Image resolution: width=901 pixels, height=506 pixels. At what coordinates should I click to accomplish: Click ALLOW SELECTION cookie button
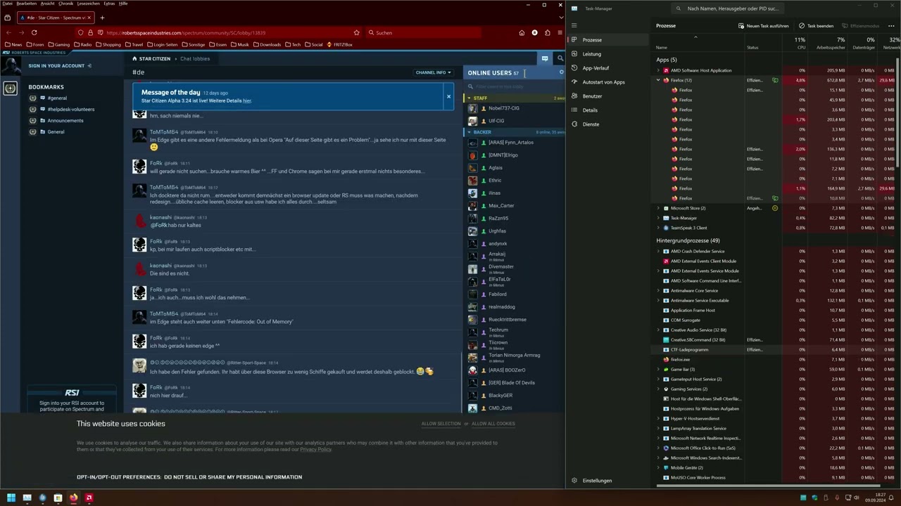click(441, 424)
